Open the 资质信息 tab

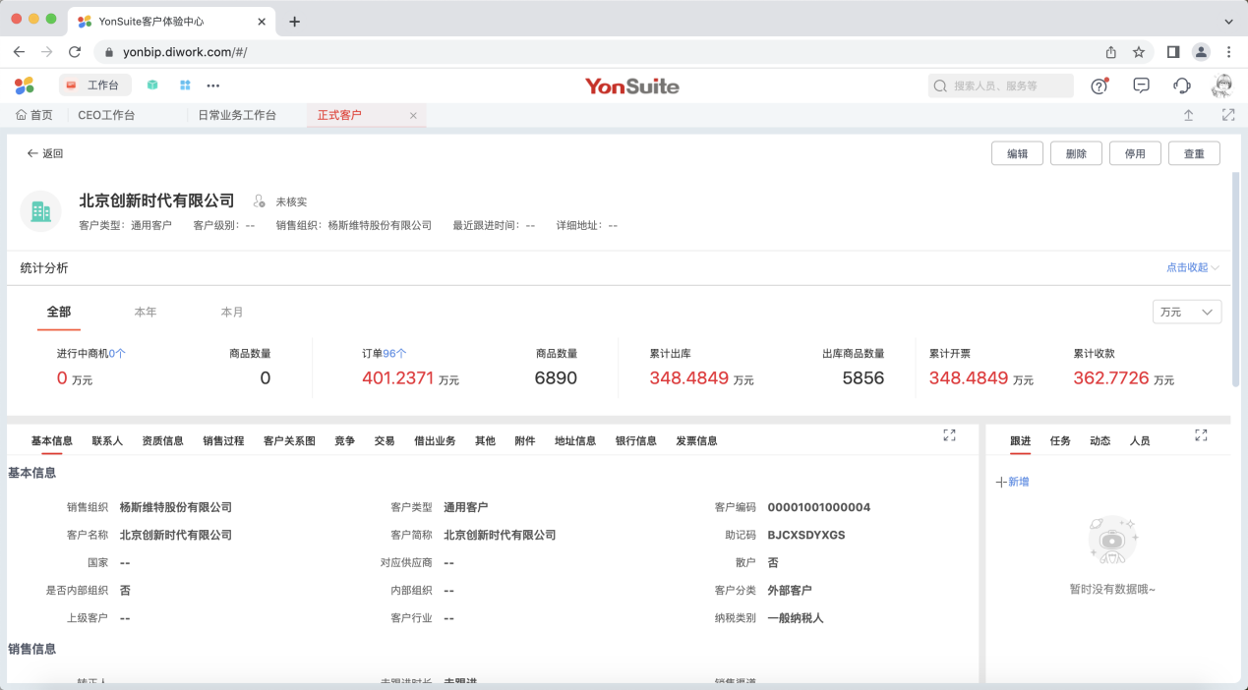point(162,441)
